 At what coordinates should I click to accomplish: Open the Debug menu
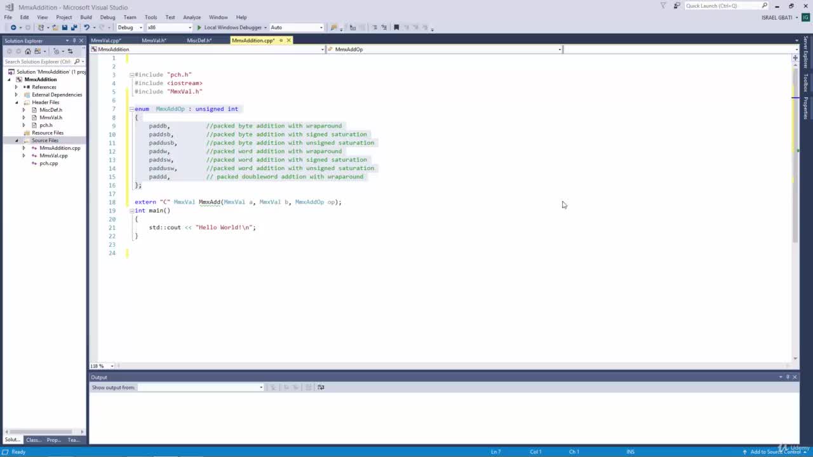(107, 17)
